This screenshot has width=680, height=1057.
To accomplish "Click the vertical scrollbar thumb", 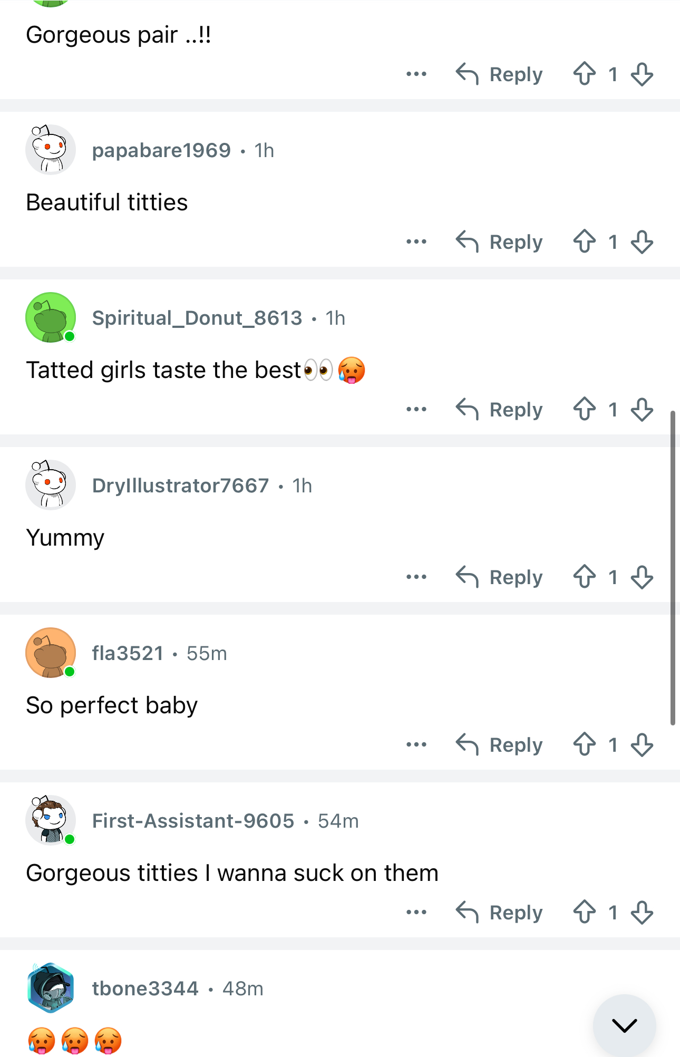I will coord(673,568).
